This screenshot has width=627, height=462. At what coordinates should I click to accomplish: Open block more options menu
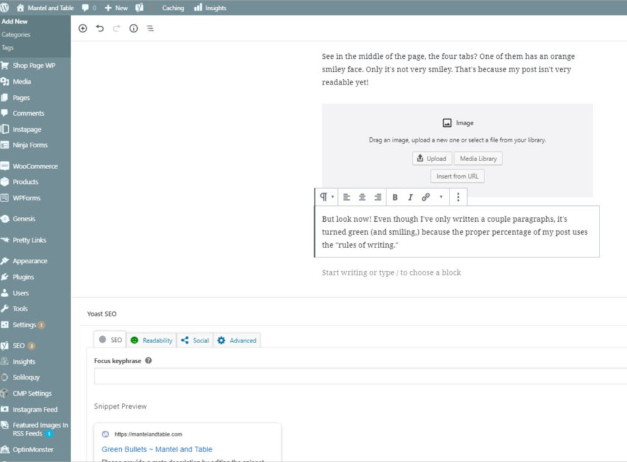tap(458, 197)
